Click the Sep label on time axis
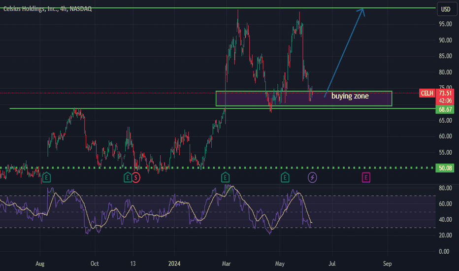The width and height of the screenshot is (459, 271). [387, 264]
